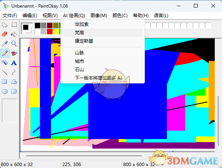Pick the dark gray palette swatch
Image resolution: width=222 pixels, height=168 pixels.
coord(44,26)
